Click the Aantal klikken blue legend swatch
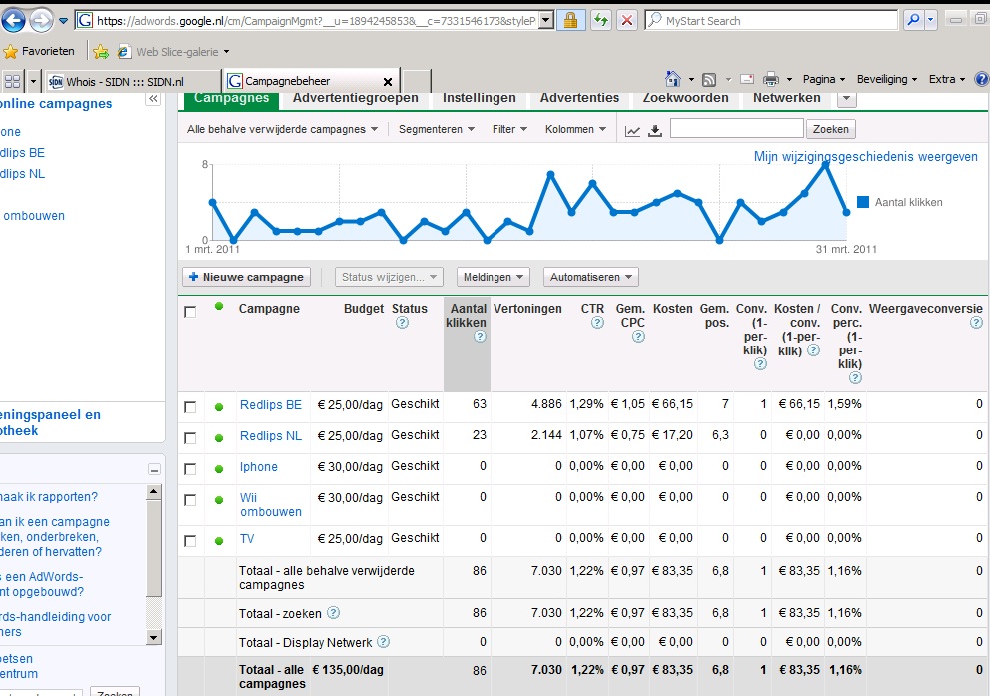 point(863,202)
